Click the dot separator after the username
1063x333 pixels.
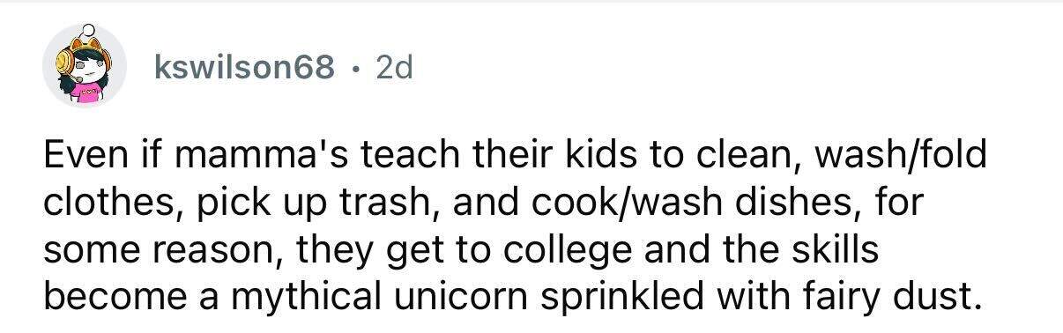[355, 67]
